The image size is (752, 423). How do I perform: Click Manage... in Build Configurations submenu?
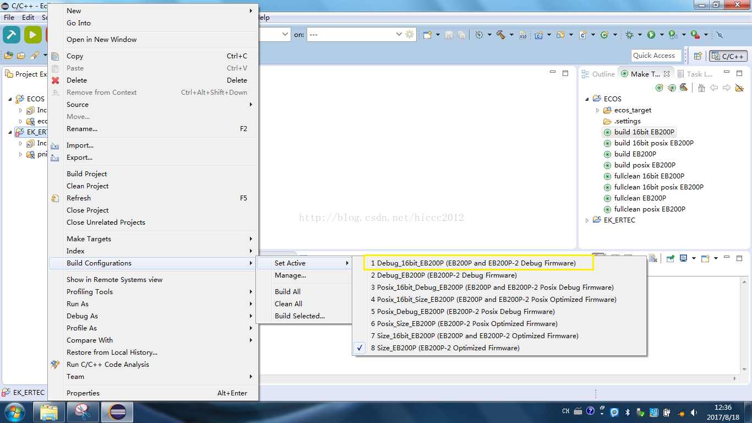click(304, 275)
